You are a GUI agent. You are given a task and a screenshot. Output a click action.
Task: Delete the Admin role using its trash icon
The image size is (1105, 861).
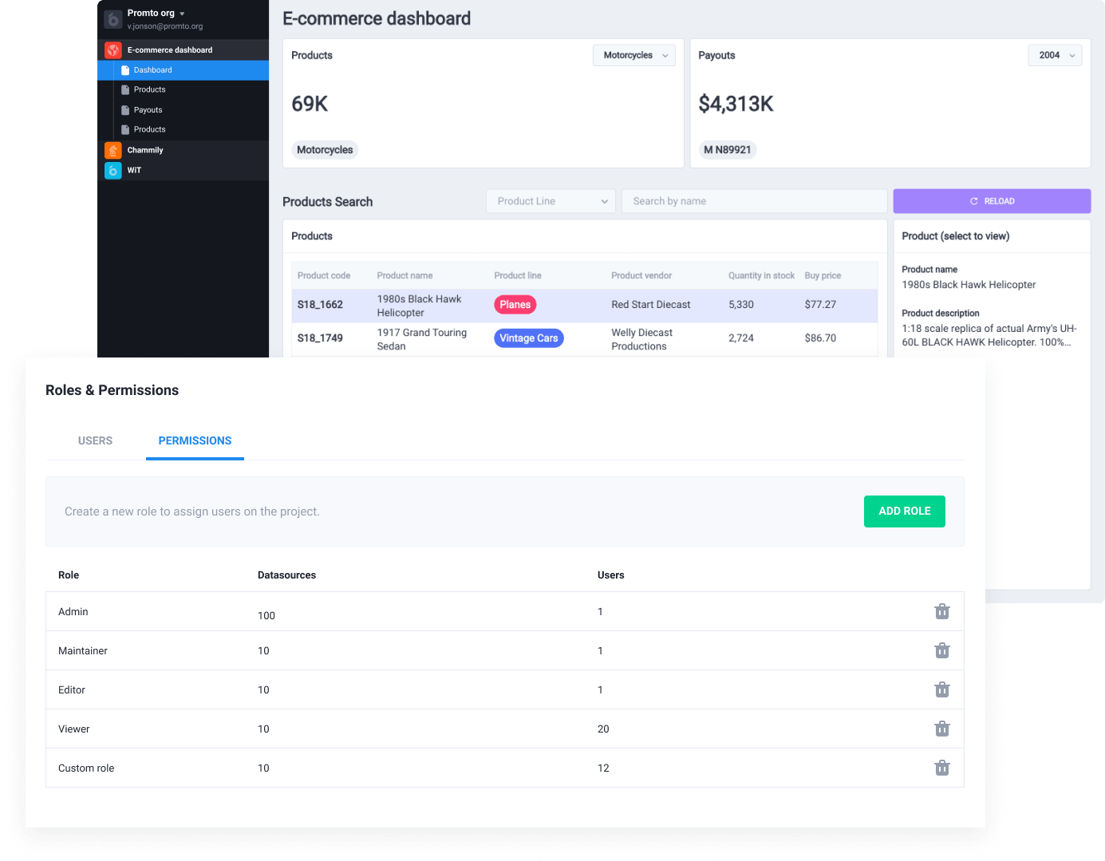pyautogui.click(x=942, y=611)
